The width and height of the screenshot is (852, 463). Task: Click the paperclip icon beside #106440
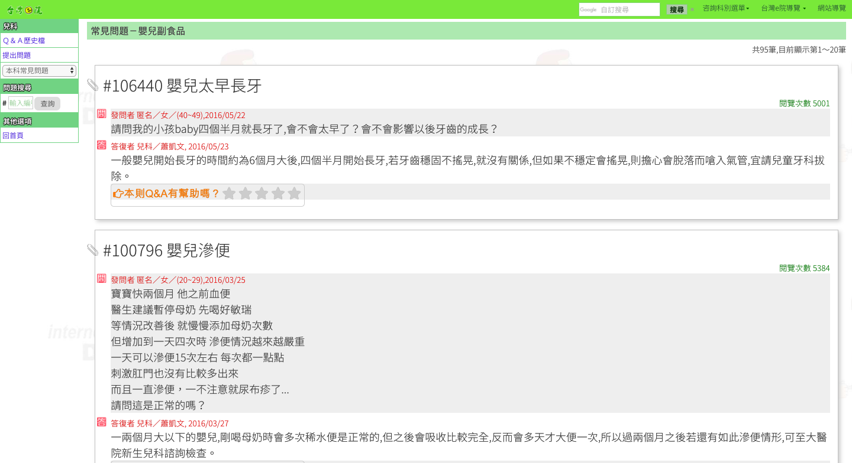click(x=93, y=86)
